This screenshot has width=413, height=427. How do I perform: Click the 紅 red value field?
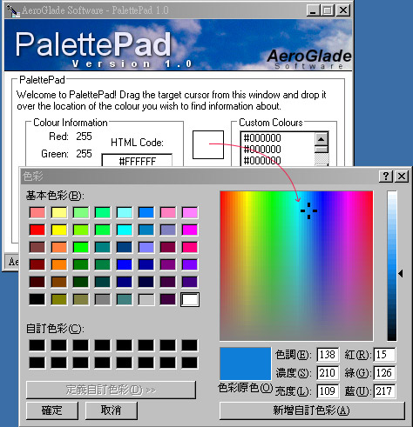[x=384, y=355]
